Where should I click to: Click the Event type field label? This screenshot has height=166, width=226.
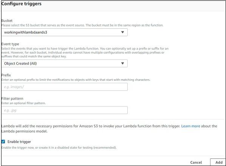[x=10, y=44]
